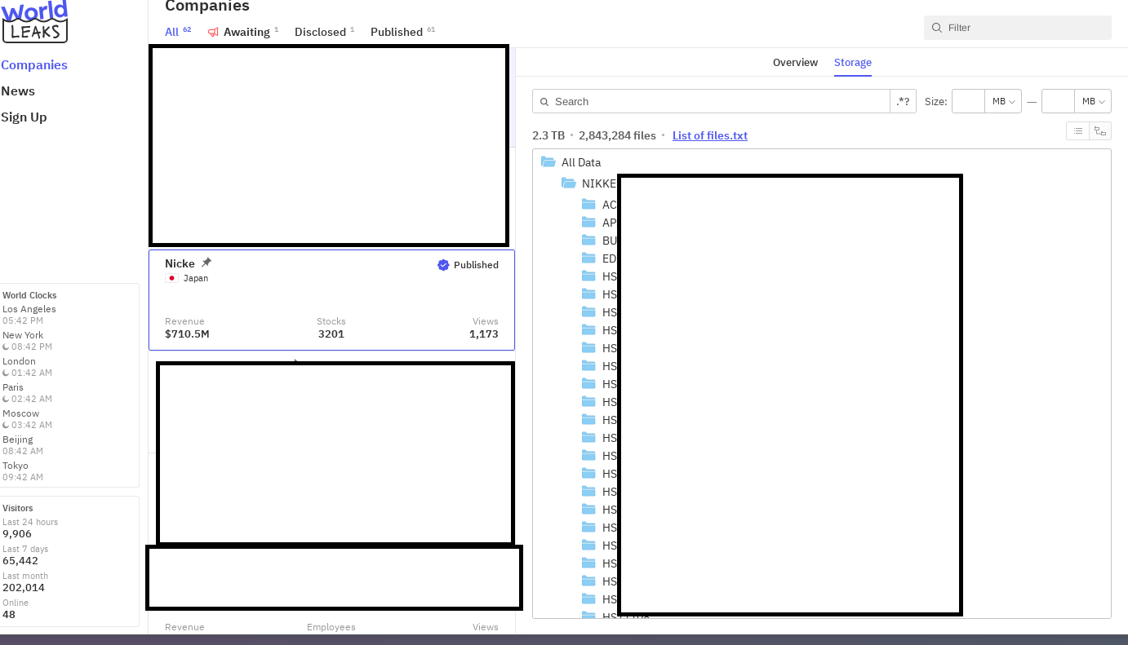Click the Tokyo clock entry
Screen dimensions: 1128x645
coord(23,471)
